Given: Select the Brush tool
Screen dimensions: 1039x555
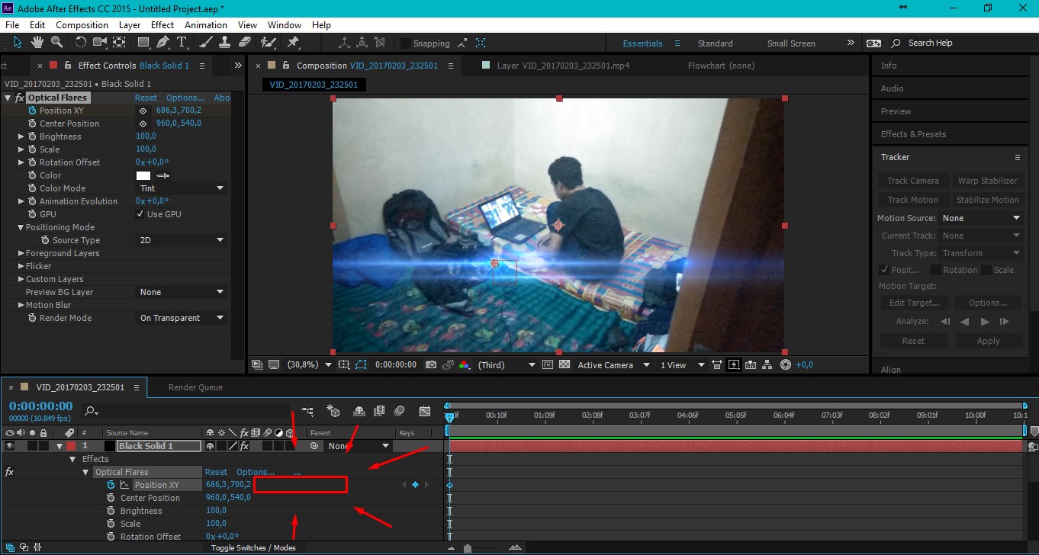Looking at the screenshot, I should [x=207, y=42].
